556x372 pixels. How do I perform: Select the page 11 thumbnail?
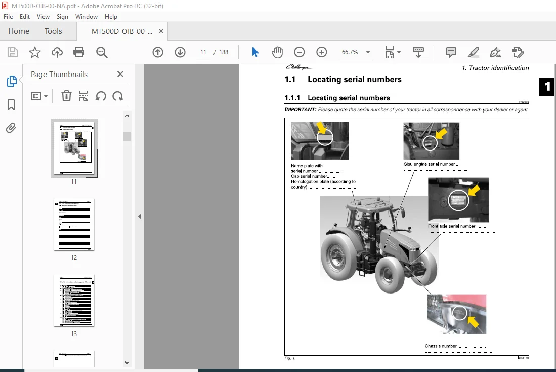point(74,148)
